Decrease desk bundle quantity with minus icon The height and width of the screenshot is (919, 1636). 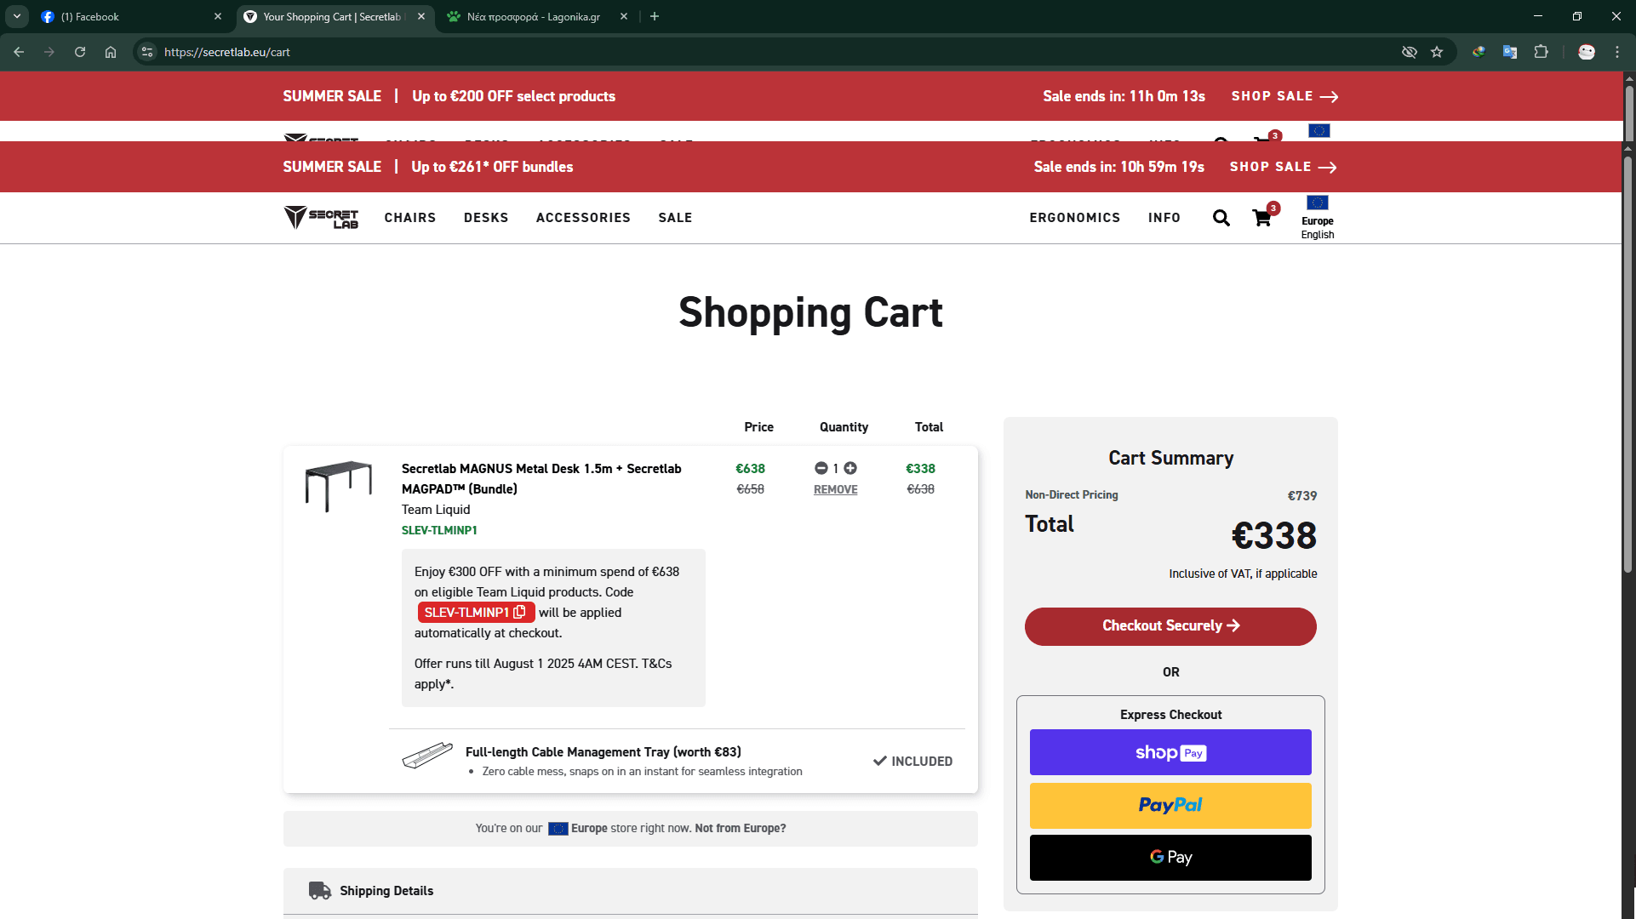(821, 468)
